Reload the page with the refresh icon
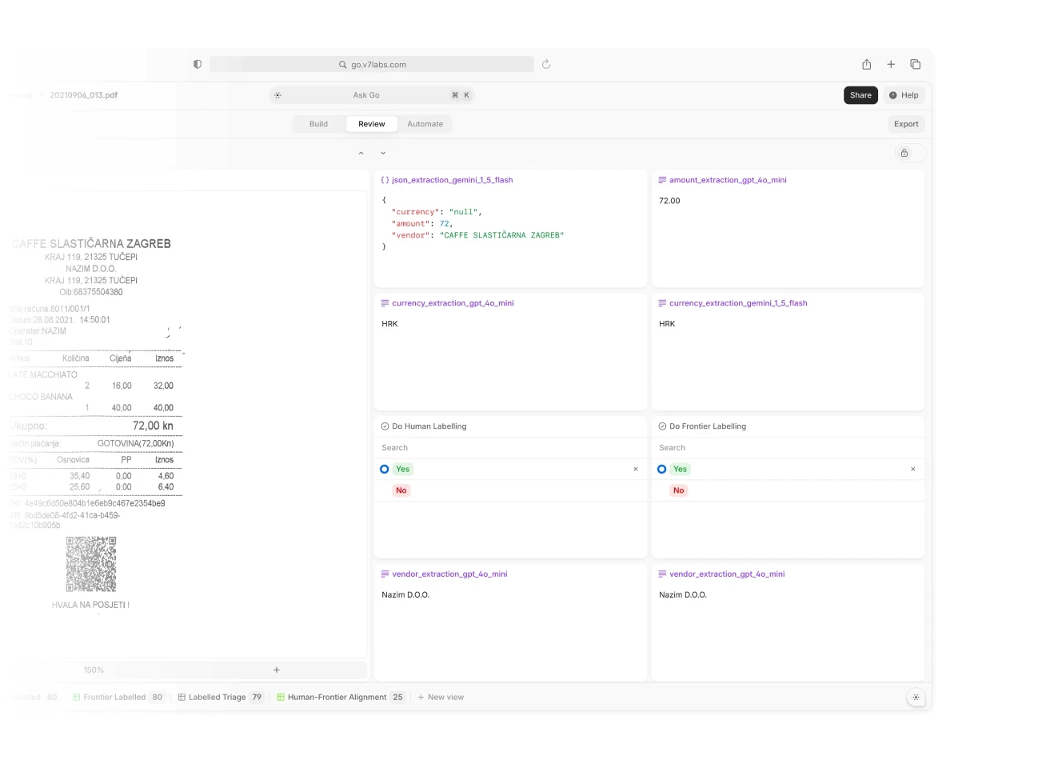The height and width of the screenshot is (760, 1062). pos(546,64)
